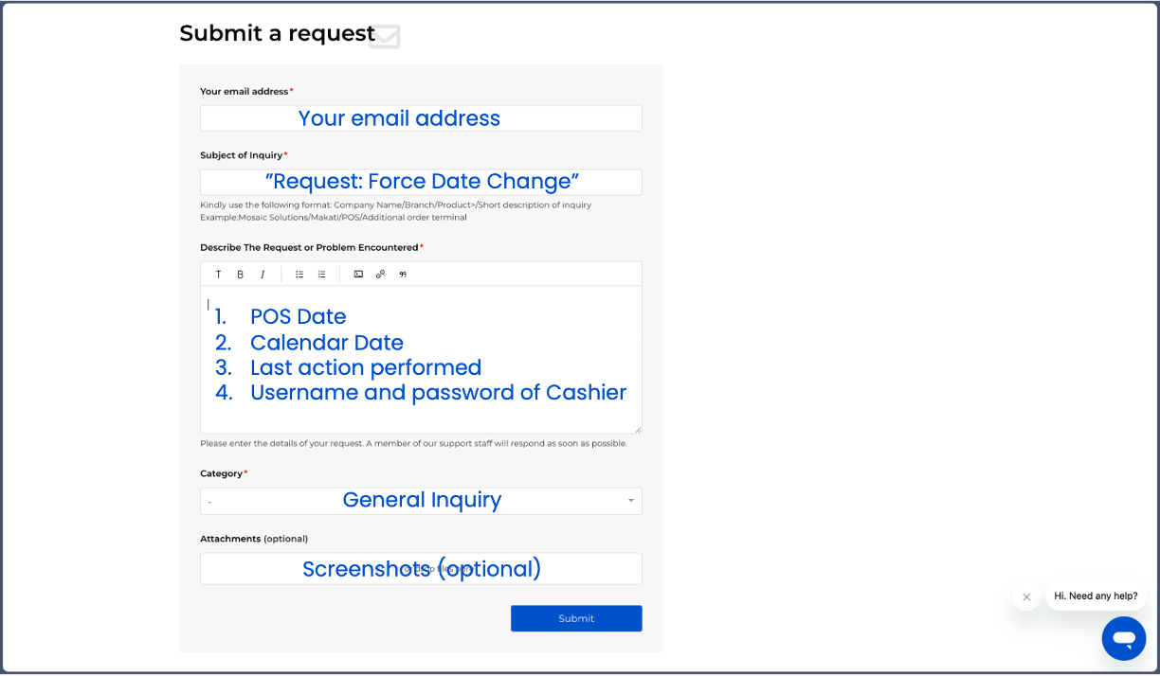Toggle italic formatting in the editor

coord(263,275)
